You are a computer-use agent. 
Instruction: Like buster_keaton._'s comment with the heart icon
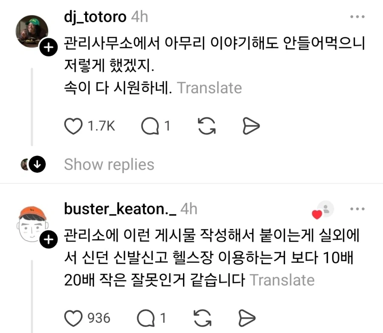point(74,318)
